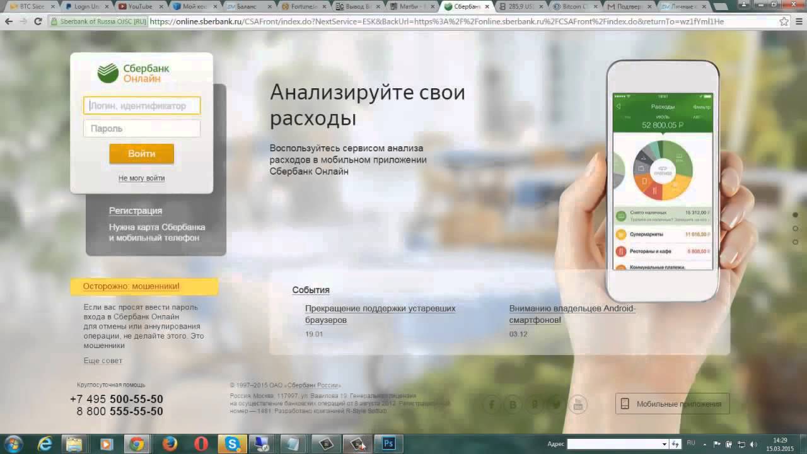Click the green SSL certificate lock badge
Screen dimensions: 807x454
[x=99, y=21]
